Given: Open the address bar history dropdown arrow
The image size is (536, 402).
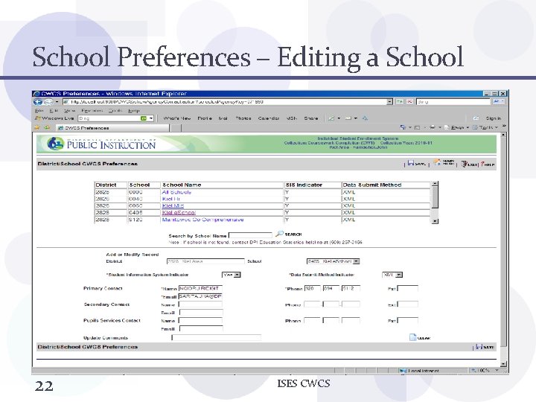Looking at the screenshot, I should pyautogui.click(x=389, y=102).
